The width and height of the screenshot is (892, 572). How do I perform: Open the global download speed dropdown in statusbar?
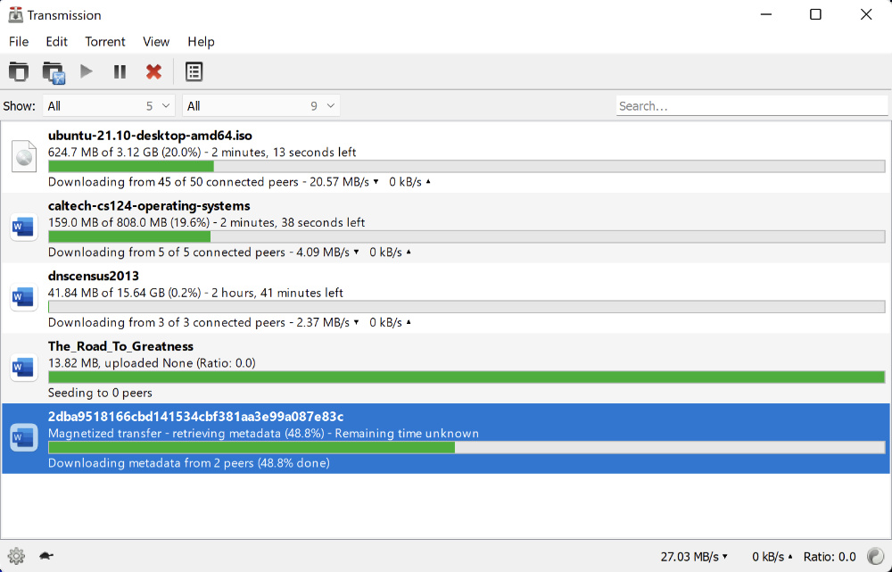click(726, 554)
